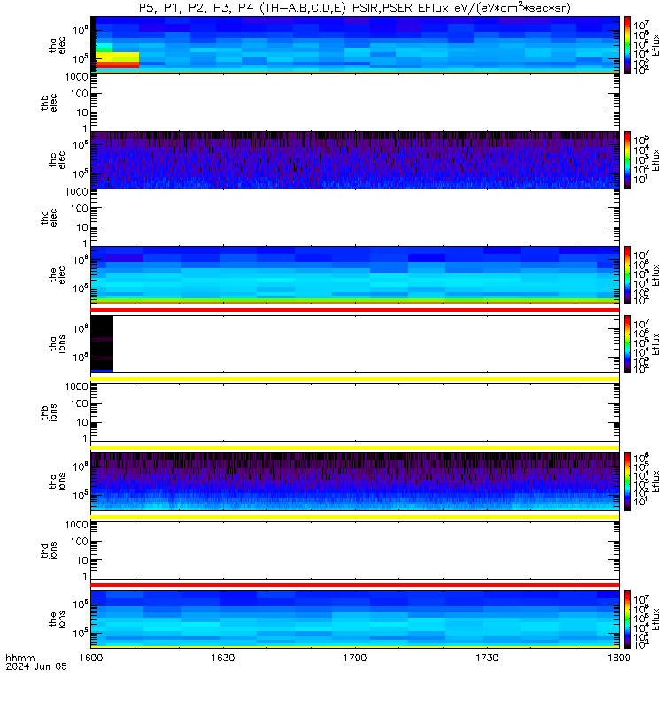The image size is (664, 708).
Task: Click the plot title with PSIR,PSER EFlux units
Action: point(355,8)
